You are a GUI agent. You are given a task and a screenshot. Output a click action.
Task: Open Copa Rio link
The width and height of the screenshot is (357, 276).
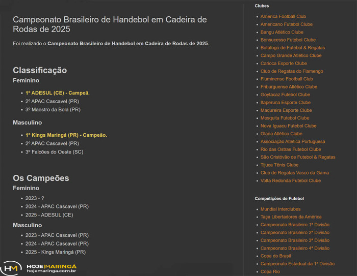[270, 271]
